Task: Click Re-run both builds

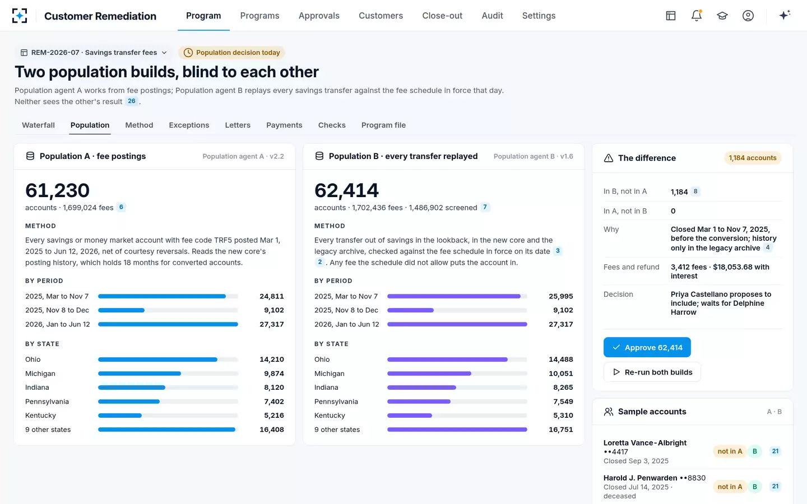Action: 652,372
